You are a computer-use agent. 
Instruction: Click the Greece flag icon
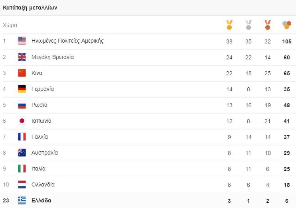22,200
